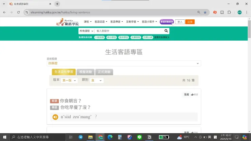Like the sentence with 410 thumbs-up
Viewport: 251px width, 141px height.
coord(194,95)
